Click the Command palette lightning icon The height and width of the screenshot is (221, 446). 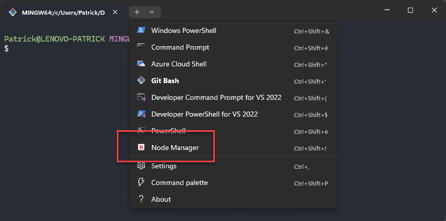[141, 182]
